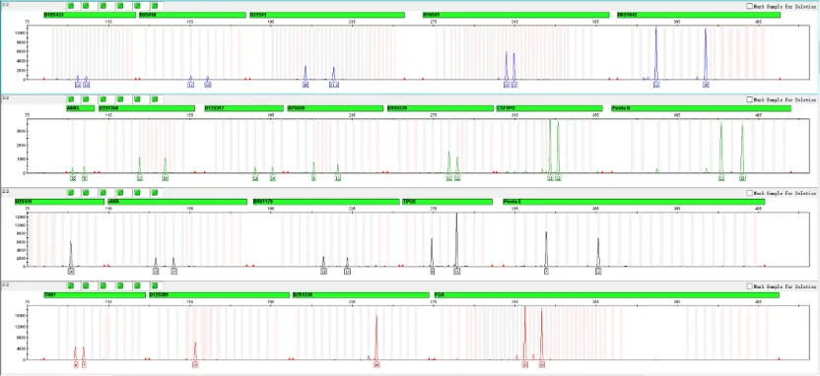The height and width of the screenshot is (376, 820).
Task: Select third green quality flag in AMEL panel
Action: 103,99
